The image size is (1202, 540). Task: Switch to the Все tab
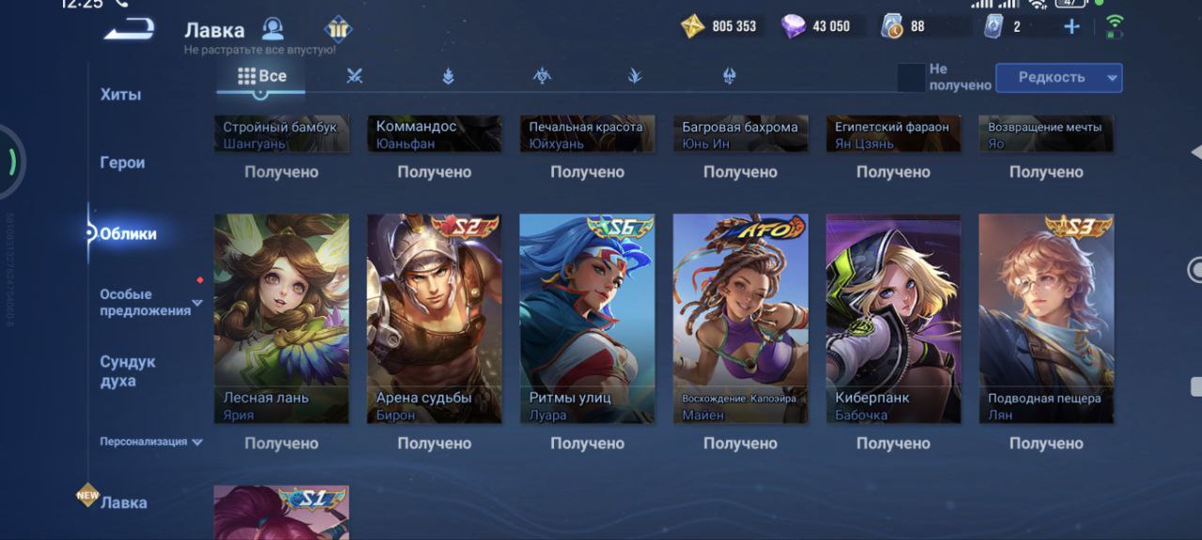pos(261,77)
